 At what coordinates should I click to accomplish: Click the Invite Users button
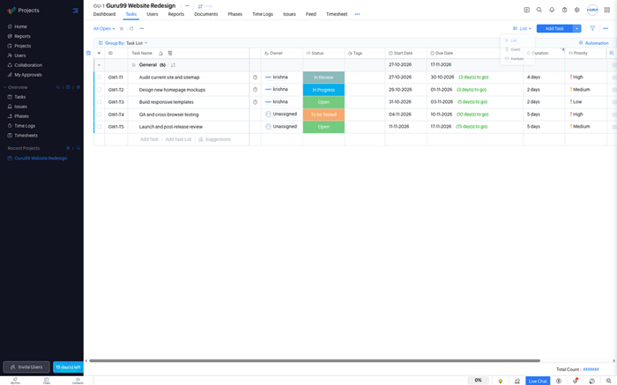click(26, 366)
